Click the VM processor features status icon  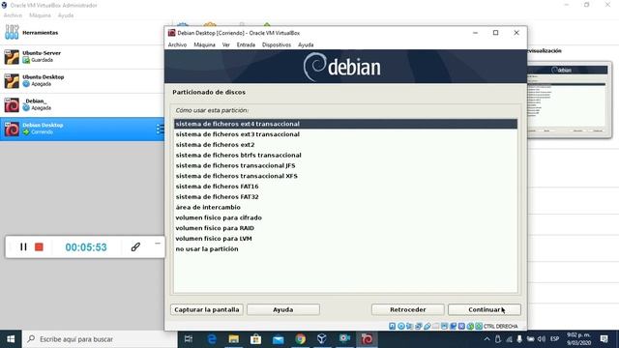point(461,327)
